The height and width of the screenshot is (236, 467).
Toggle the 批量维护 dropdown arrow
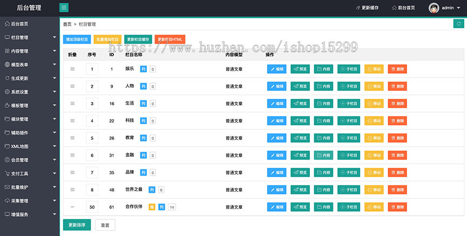coord(54,187)
